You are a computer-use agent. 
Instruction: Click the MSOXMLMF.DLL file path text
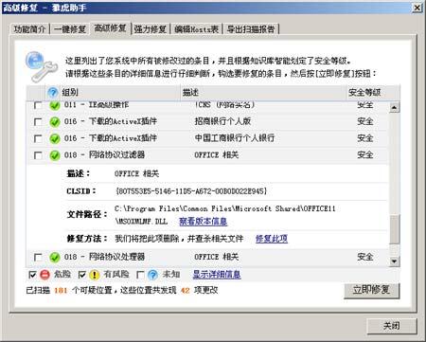tap(142, 222)
